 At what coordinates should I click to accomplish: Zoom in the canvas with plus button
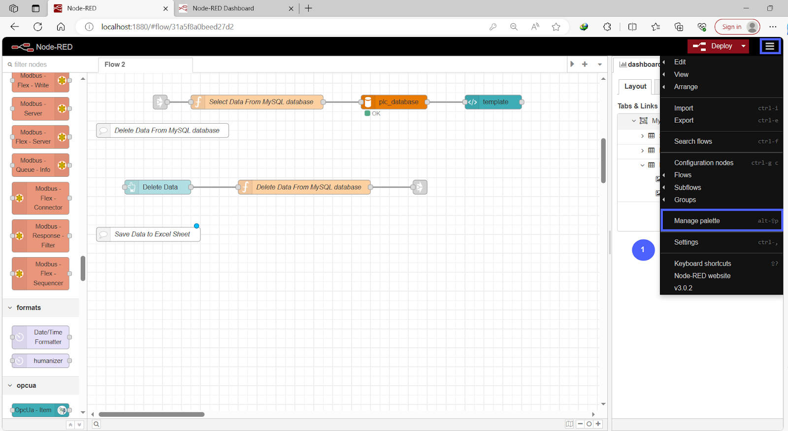pos(598,424)
